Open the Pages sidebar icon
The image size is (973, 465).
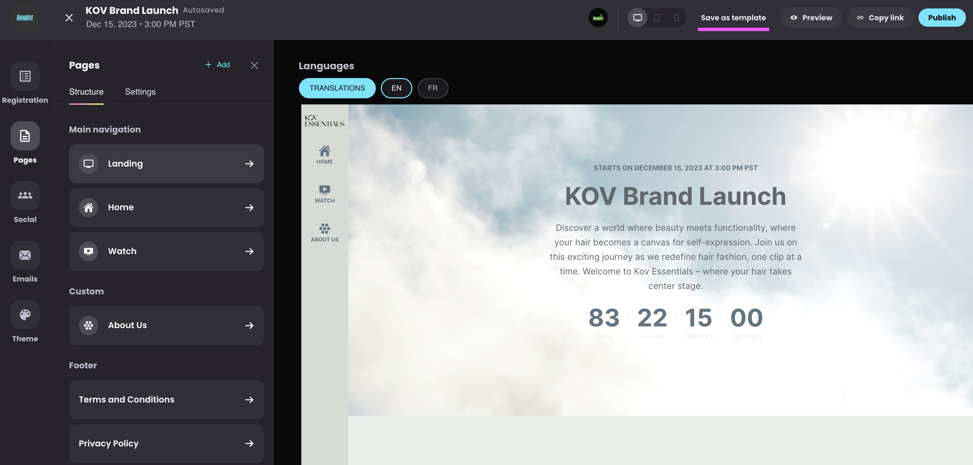pyautogui.click(x=25, y=136)
